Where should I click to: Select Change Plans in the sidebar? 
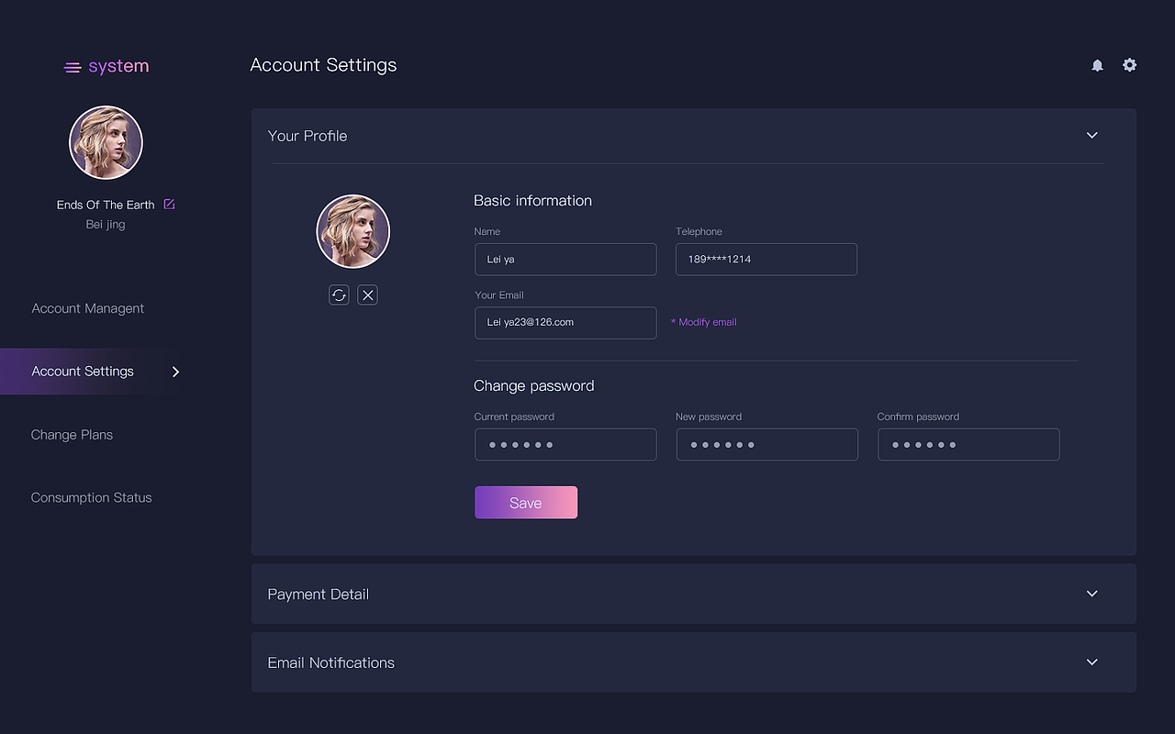[x=72, y=434]
